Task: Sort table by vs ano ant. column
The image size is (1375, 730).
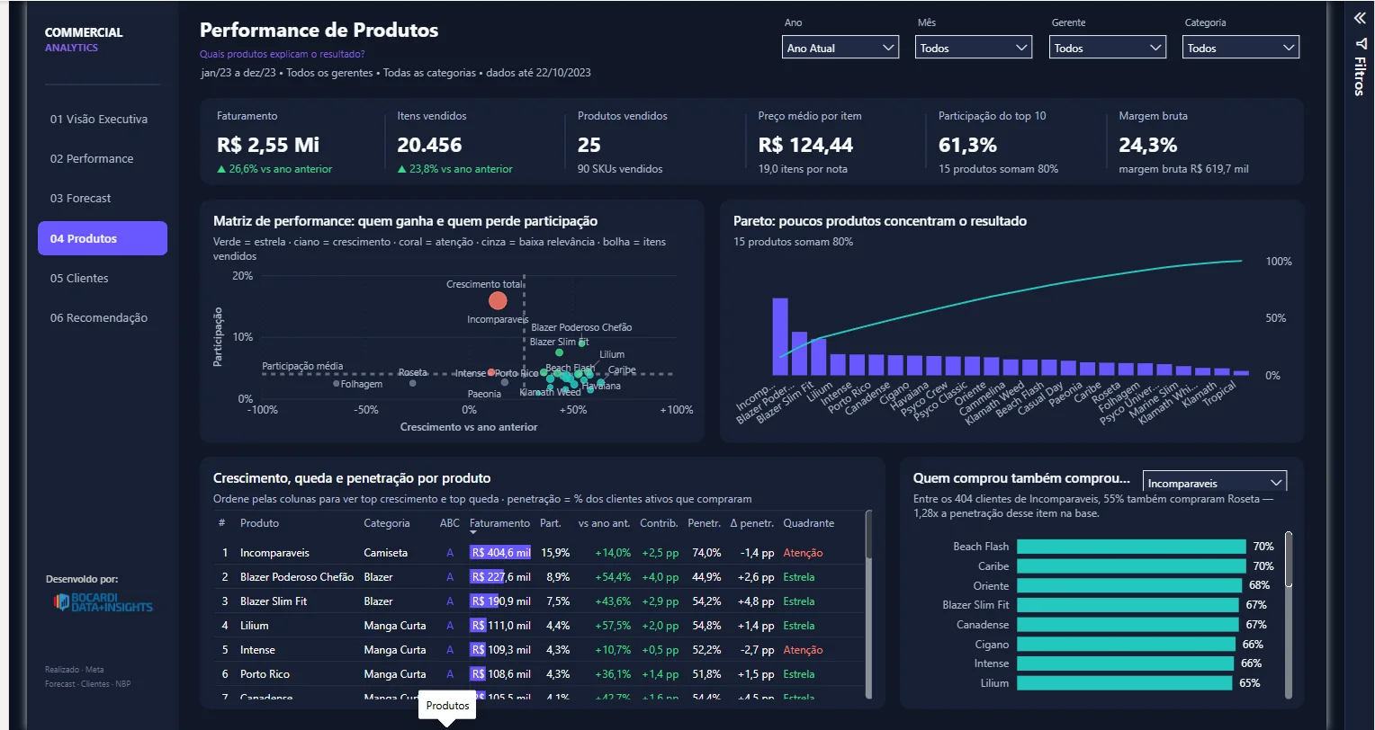Action: click(604, 522)
